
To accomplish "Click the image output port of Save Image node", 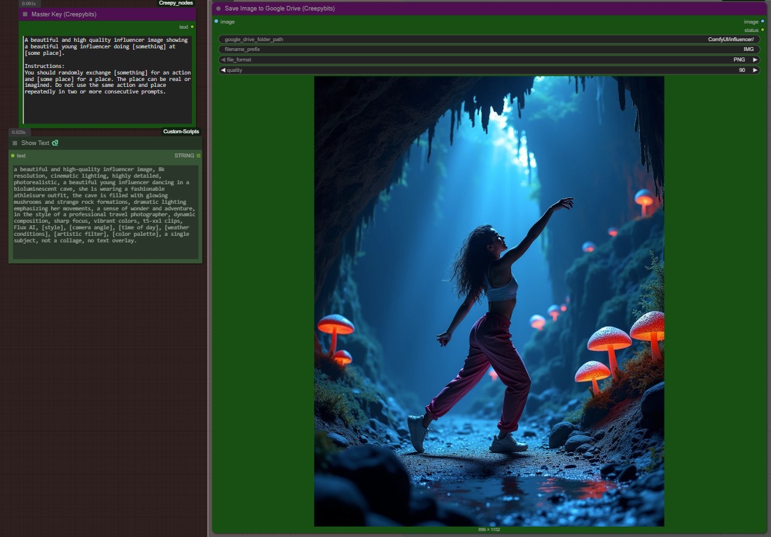I will coord(762,22).
